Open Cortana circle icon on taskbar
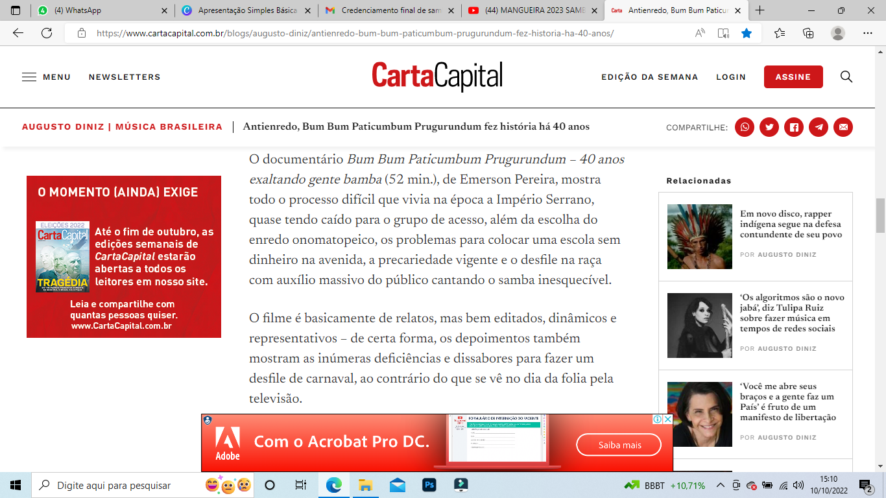Viewport: 886px width, 498px height. point(270,485)
